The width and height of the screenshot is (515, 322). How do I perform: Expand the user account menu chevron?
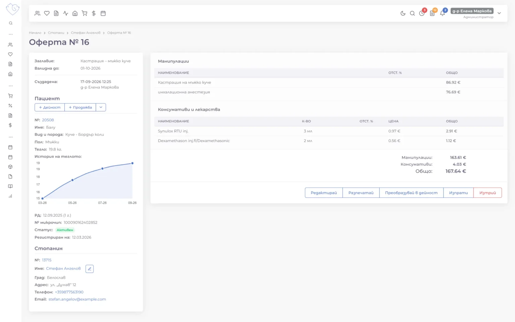(499, 13)
